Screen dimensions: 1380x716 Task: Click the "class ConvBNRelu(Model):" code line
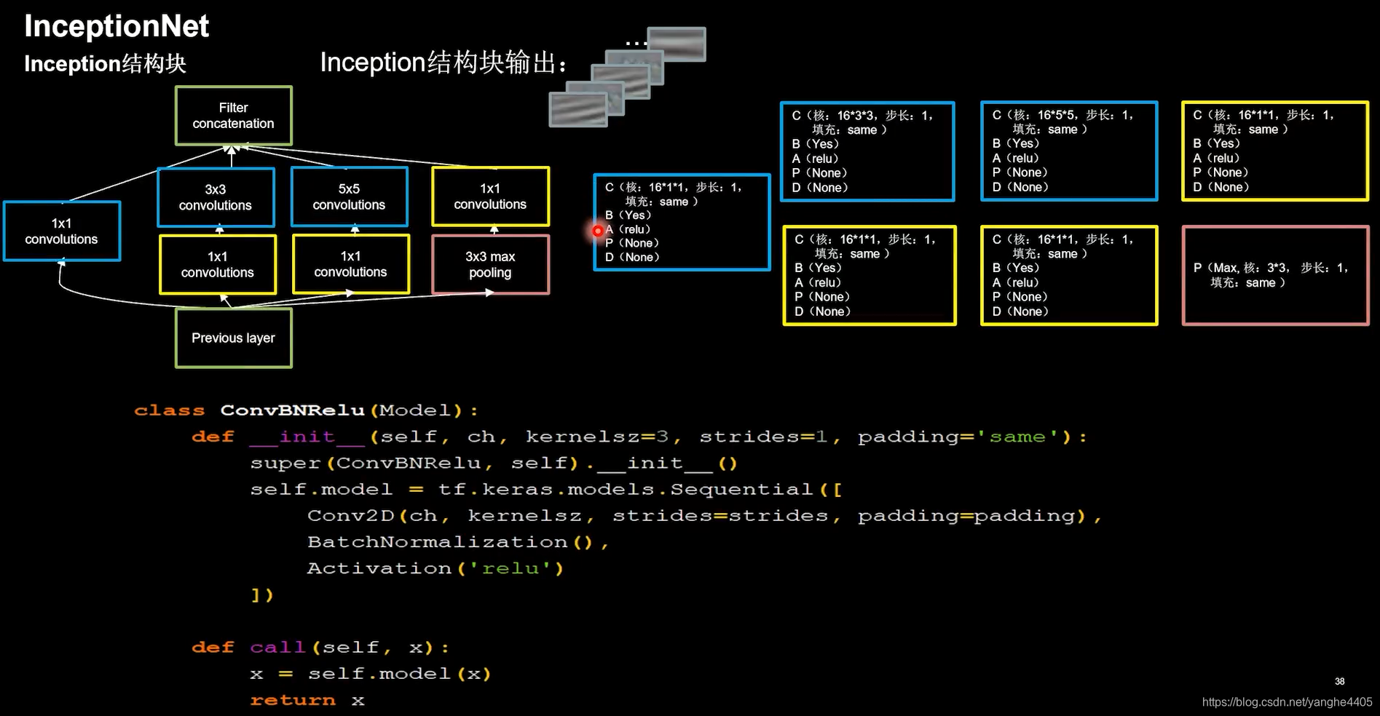(306, 410)
